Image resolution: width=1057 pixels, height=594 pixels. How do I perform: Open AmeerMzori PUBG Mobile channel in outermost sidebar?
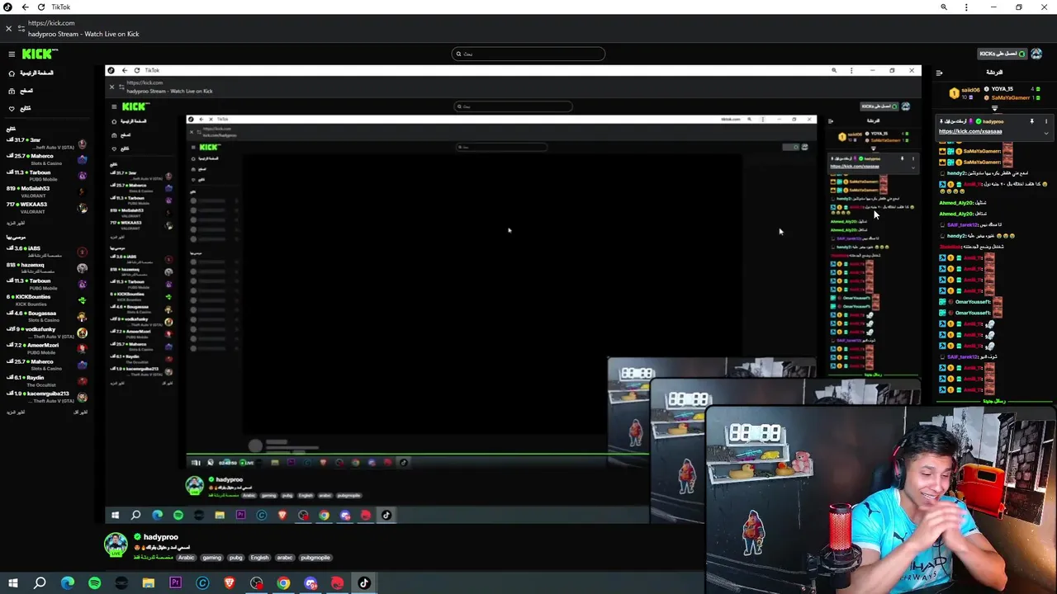(x=46, y=348)
